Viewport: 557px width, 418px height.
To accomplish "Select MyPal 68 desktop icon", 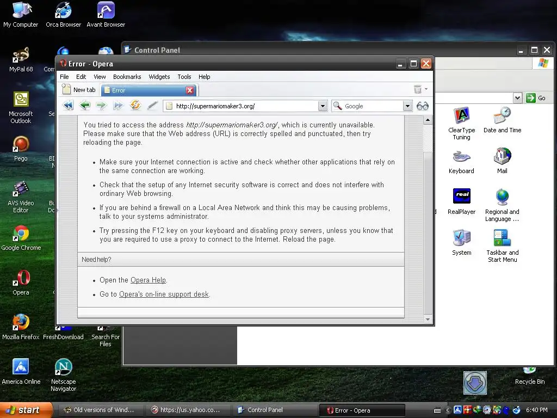I will [21, 60].
